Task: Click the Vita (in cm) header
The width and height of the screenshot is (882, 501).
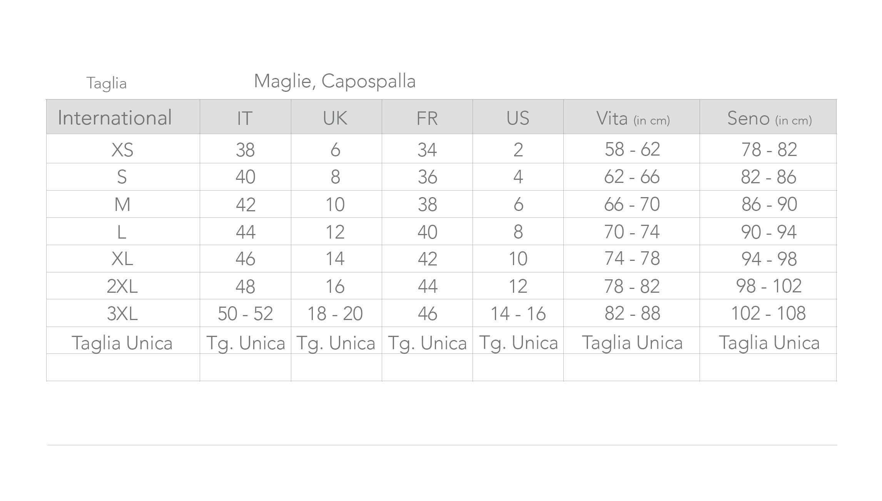Action: [x=632, y=118]
